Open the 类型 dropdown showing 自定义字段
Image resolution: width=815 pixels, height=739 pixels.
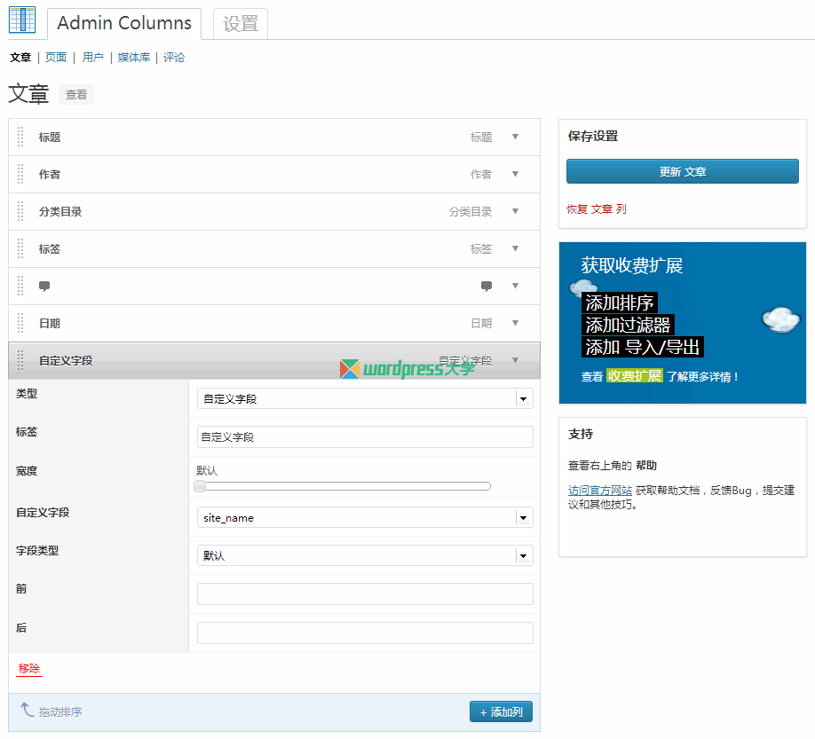(x=365, y=399)
